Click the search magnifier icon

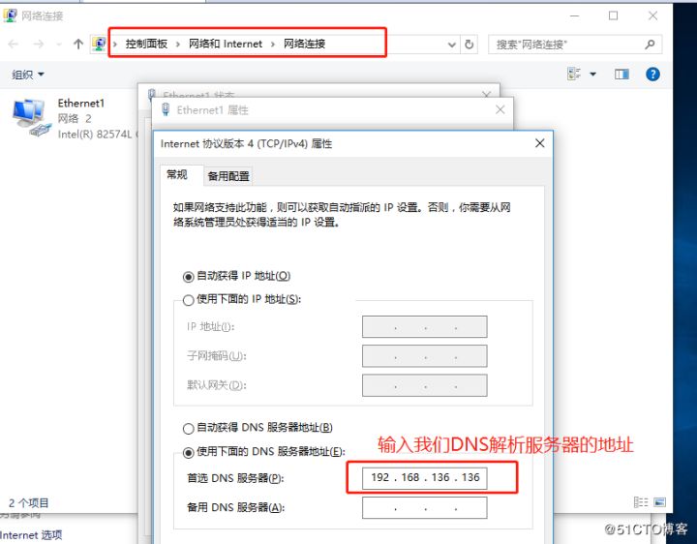(x=651, y=45)
